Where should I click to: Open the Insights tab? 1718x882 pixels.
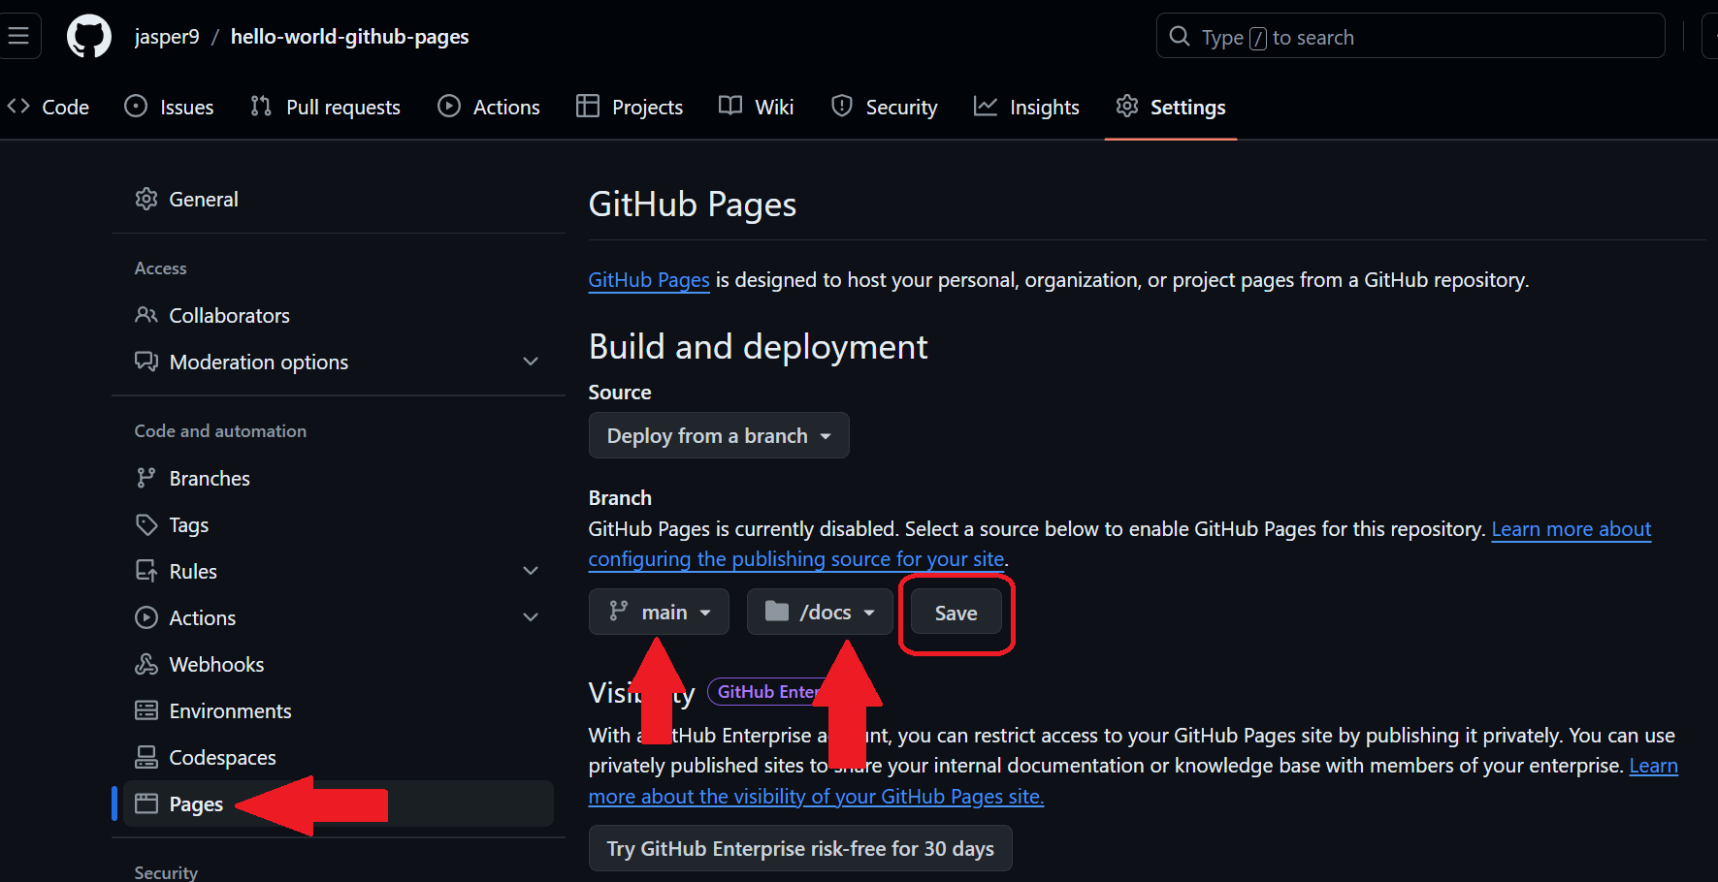[1026, 107]
